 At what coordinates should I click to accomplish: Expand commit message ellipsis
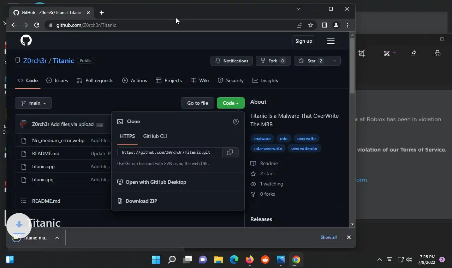(x=100, y=124)
